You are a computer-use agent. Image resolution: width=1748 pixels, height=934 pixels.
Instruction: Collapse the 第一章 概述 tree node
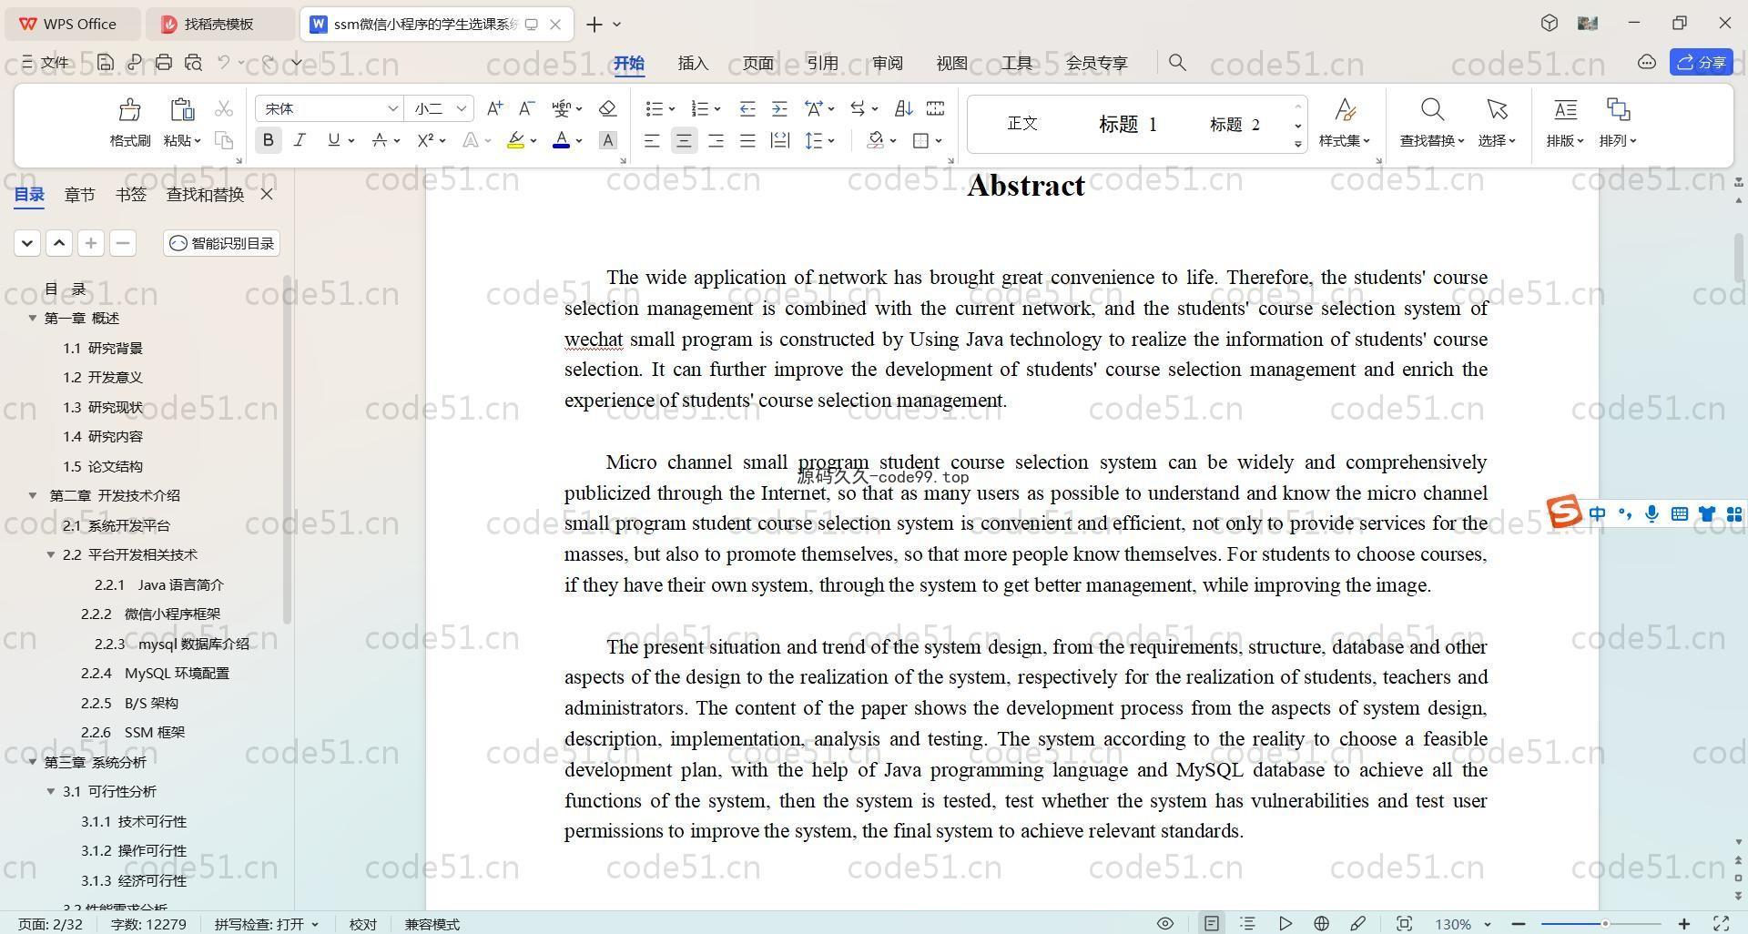[33, 318]
